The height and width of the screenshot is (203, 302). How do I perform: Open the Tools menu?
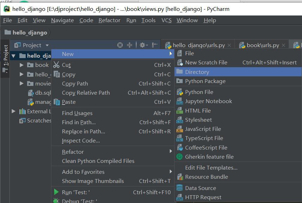point(149,20)
